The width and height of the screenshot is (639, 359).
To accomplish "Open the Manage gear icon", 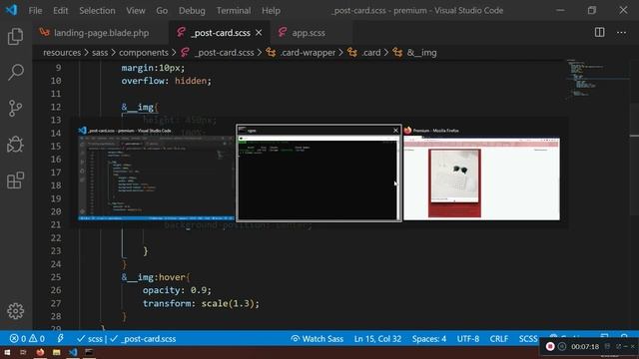I will 16,311.
